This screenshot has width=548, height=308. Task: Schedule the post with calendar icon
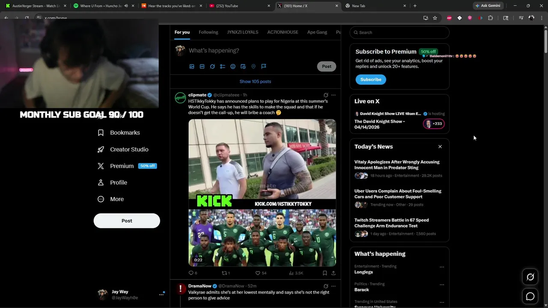[x=243, y=66]
